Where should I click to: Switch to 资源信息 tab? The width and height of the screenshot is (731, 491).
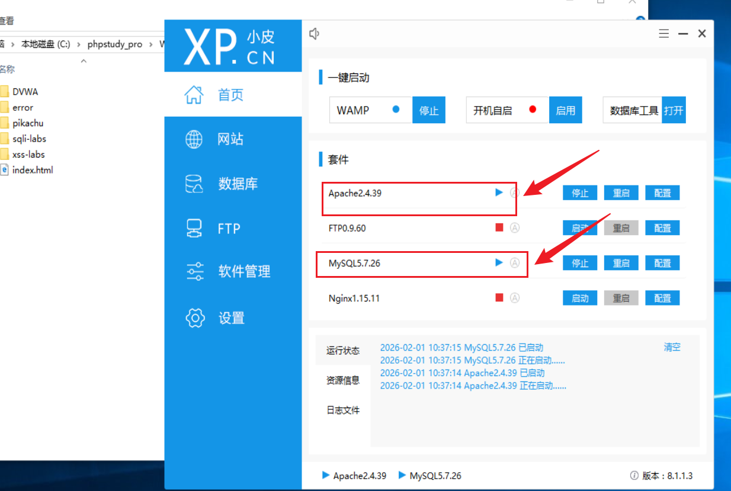[343, 380]
